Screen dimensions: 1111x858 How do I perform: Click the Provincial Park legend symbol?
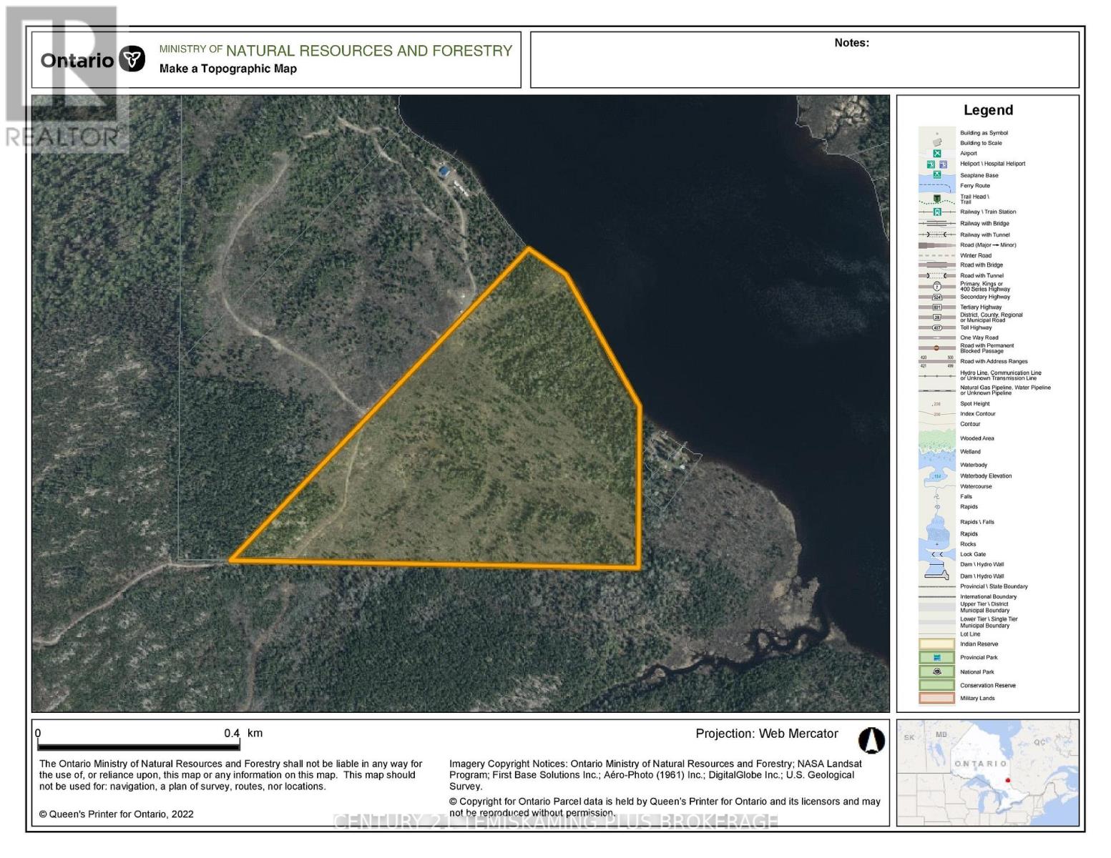tap(936, 657)
